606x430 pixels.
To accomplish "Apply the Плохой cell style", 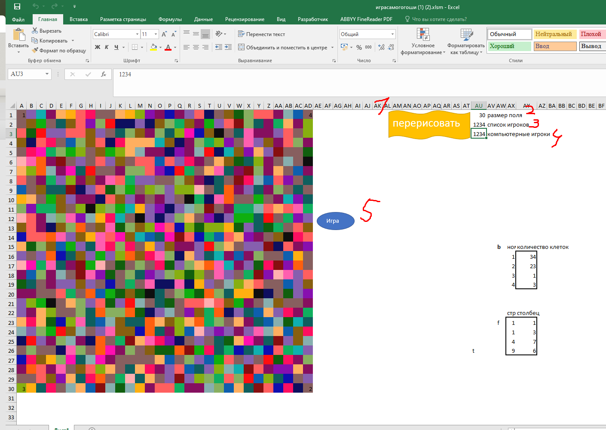I will pyautogui.click(x=592, y=34).
